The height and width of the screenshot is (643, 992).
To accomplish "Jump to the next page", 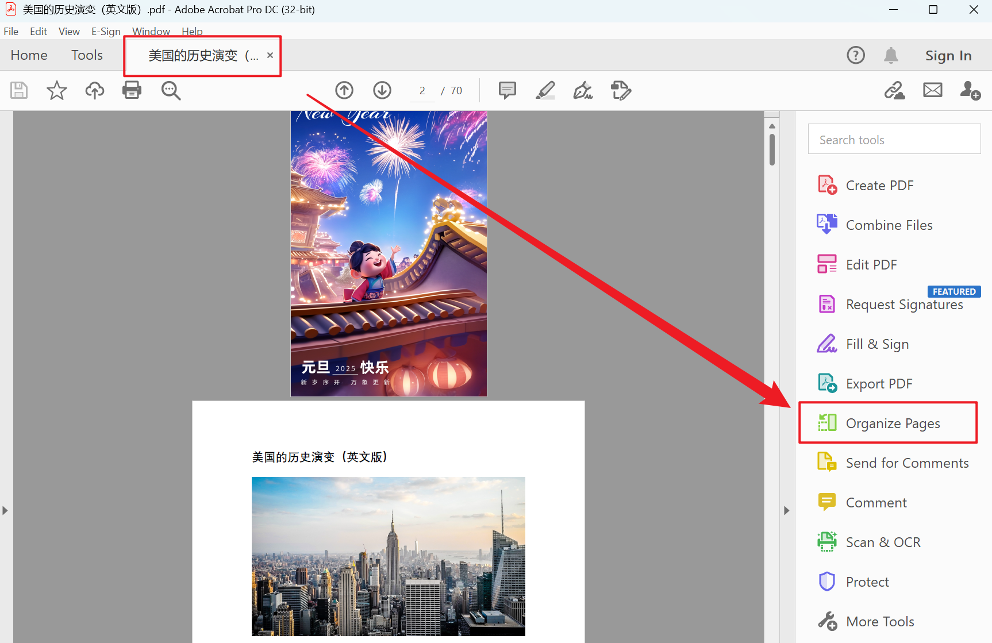I will 382,90.
